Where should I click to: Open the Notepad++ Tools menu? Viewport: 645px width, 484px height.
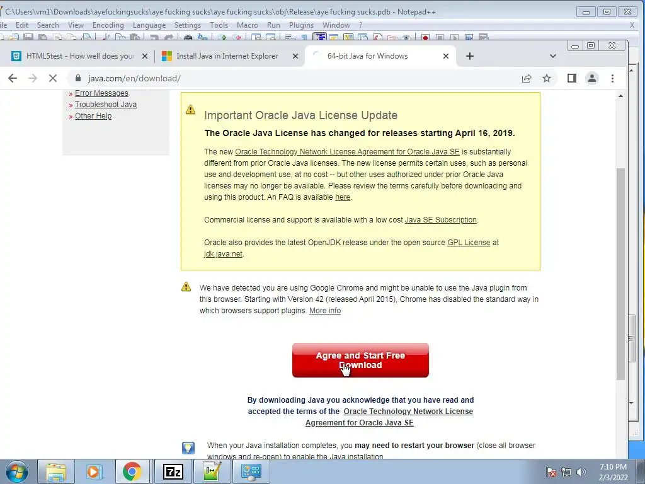pyautogui.click(x=219, y=25)
